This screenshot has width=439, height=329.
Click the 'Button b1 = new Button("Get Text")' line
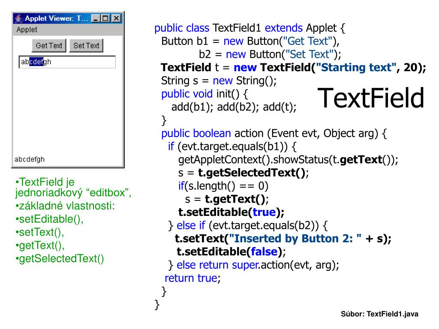[x=250, y=41]
